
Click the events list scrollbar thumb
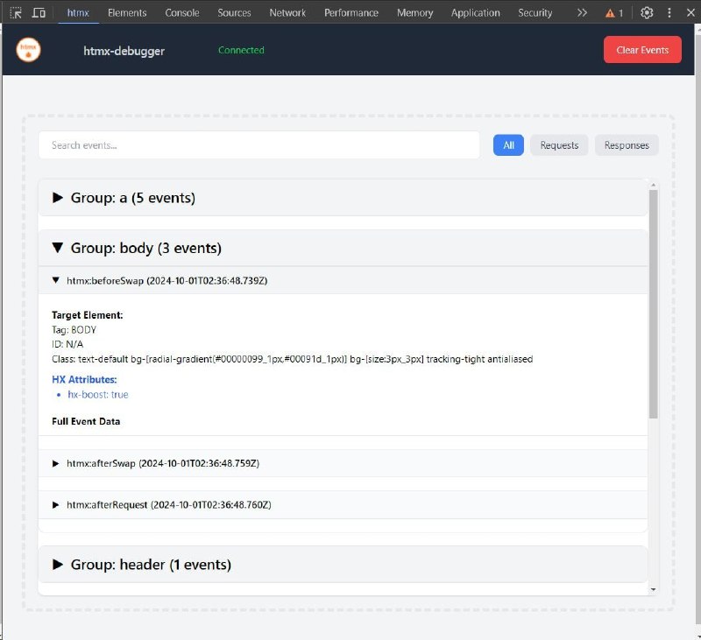653,304
